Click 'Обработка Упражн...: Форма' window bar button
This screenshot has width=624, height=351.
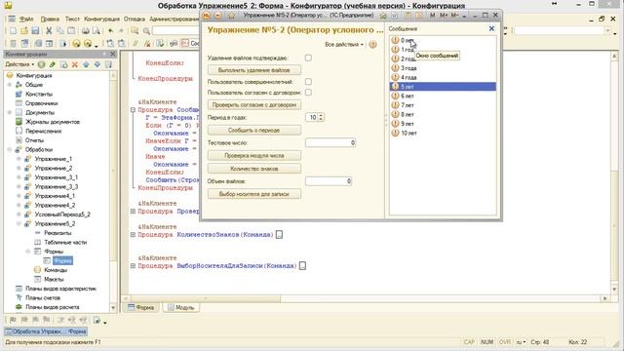(x=46, y=331)
